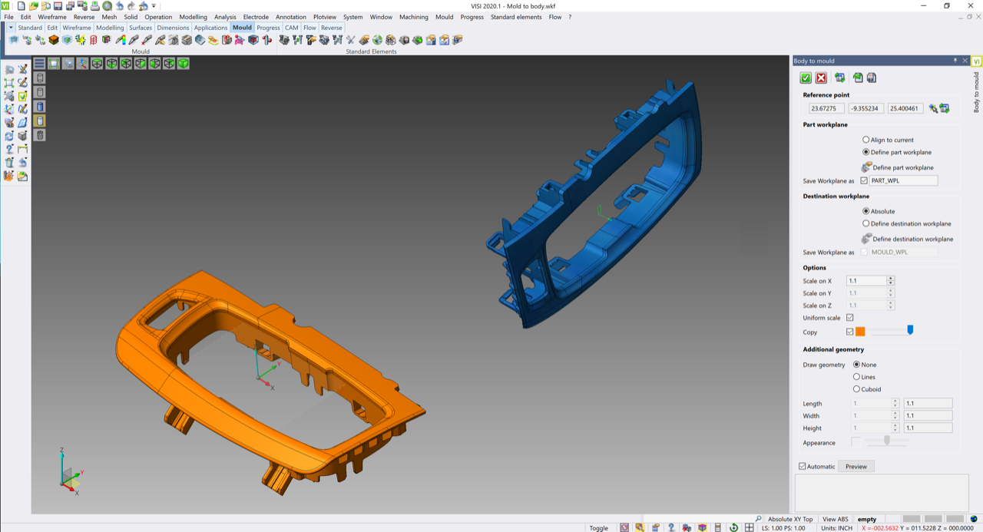This screenshot has height=532, width=983.
Task: Increase Scale on X using spinner
Action: [x=891, y=279]
